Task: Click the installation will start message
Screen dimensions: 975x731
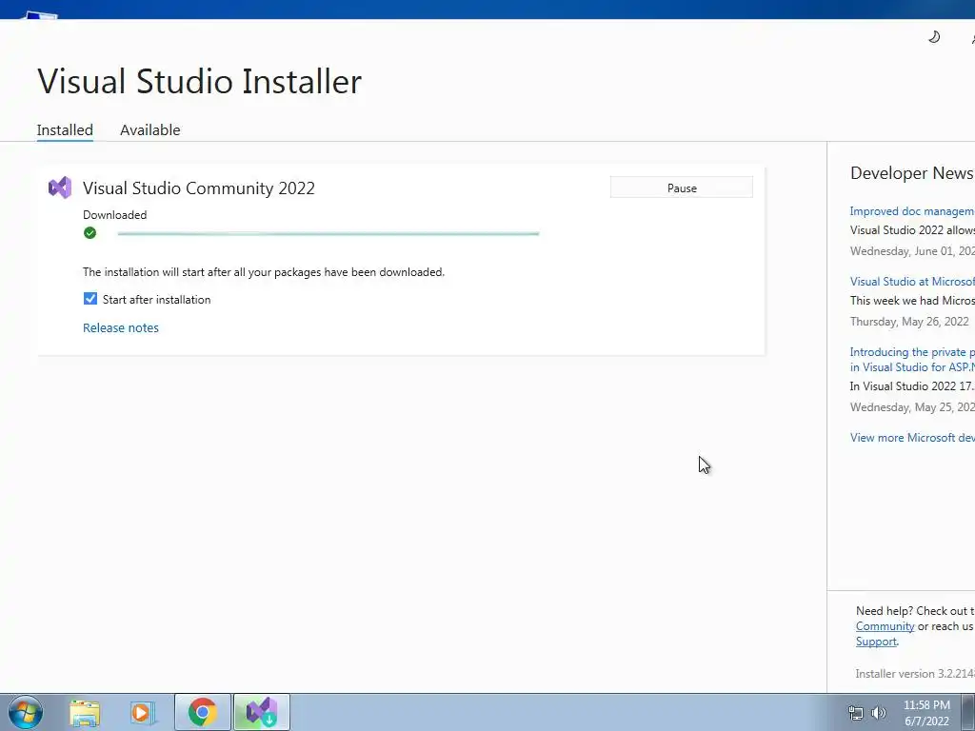Action: (x=264, y=272)
